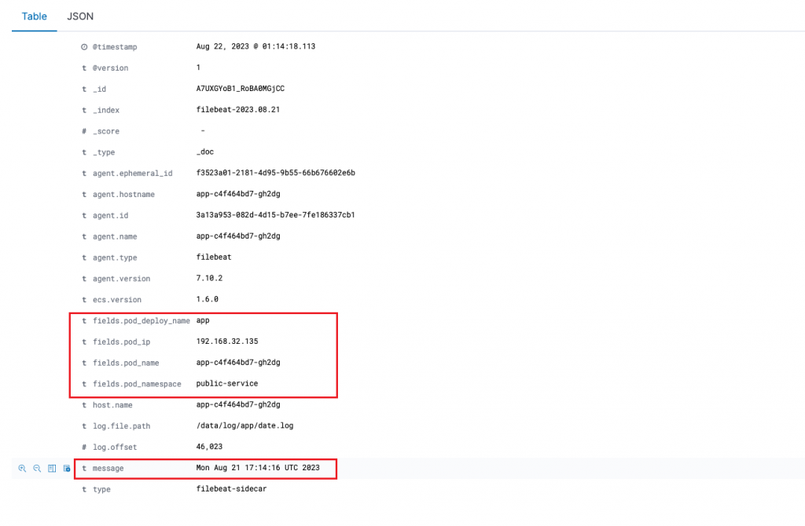Open the JSON tab
The image size is (805, 526).
click(80, 16)
